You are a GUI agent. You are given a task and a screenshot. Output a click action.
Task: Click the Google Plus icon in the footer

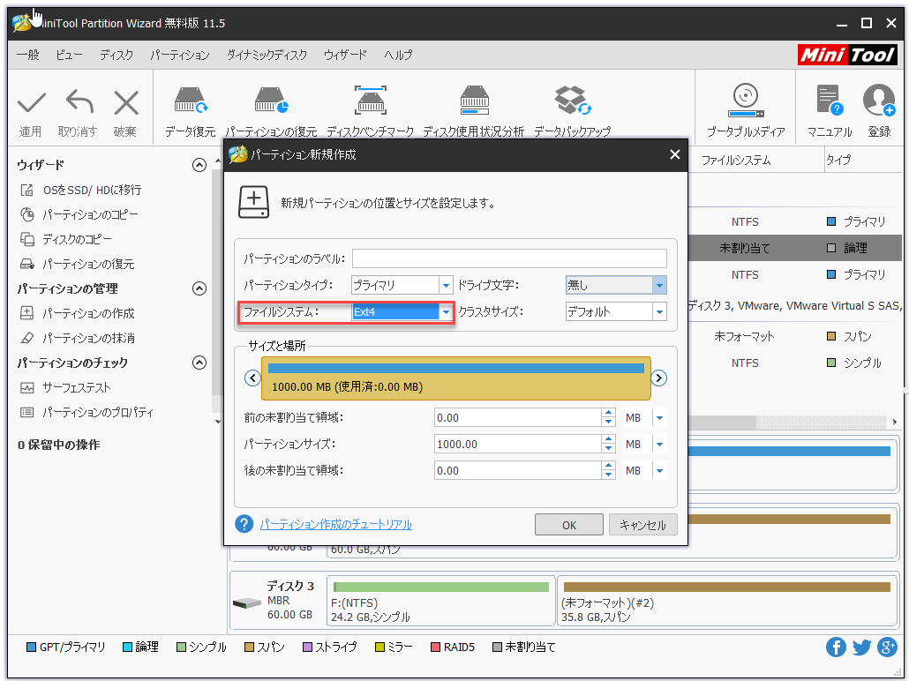887,647
